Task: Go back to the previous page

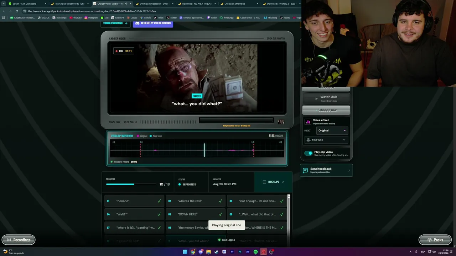Action: 4,11
